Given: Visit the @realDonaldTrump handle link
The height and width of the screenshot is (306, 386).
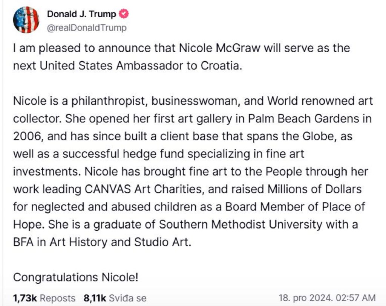Looking at the screenshot, I should point(87,28).
